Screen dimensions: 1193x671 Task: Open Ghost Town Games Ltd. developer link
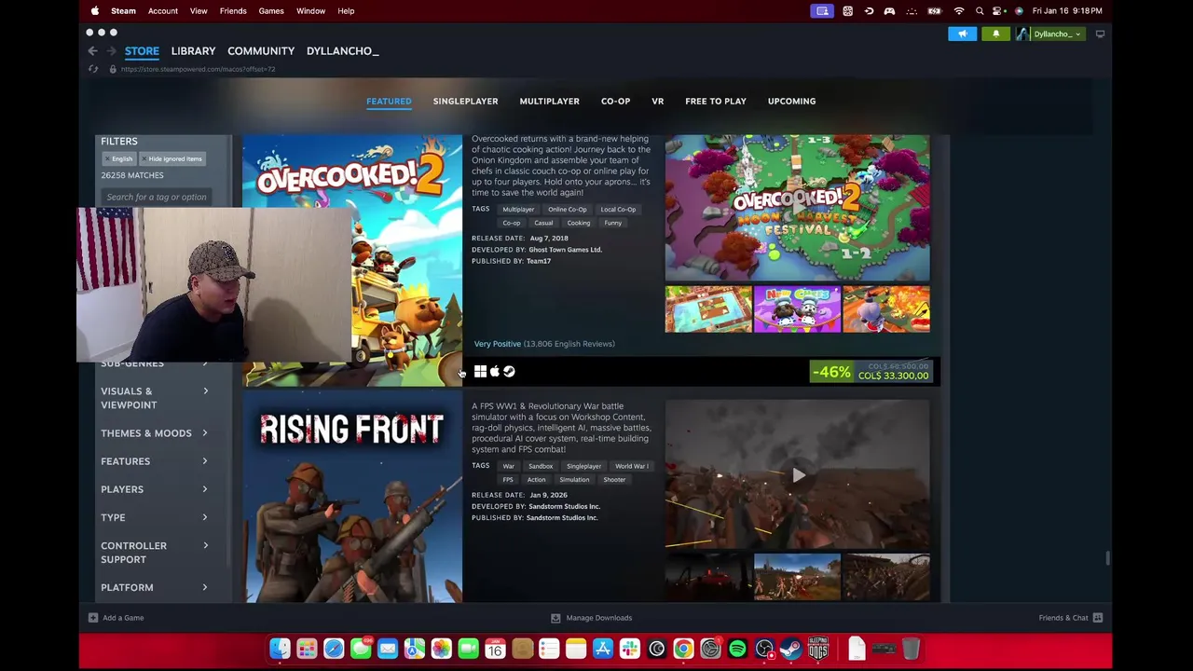(565, 250)
